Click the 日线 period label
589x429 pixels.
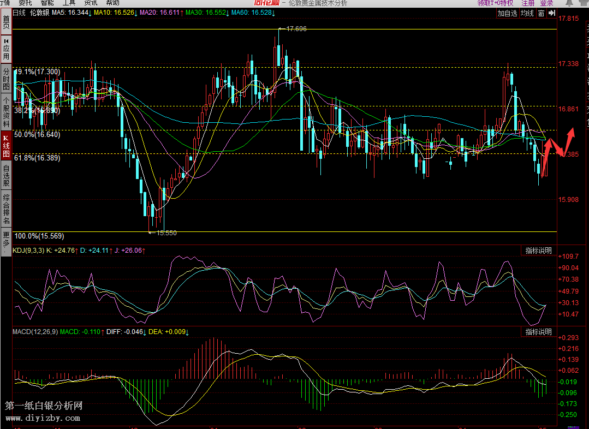19,12
